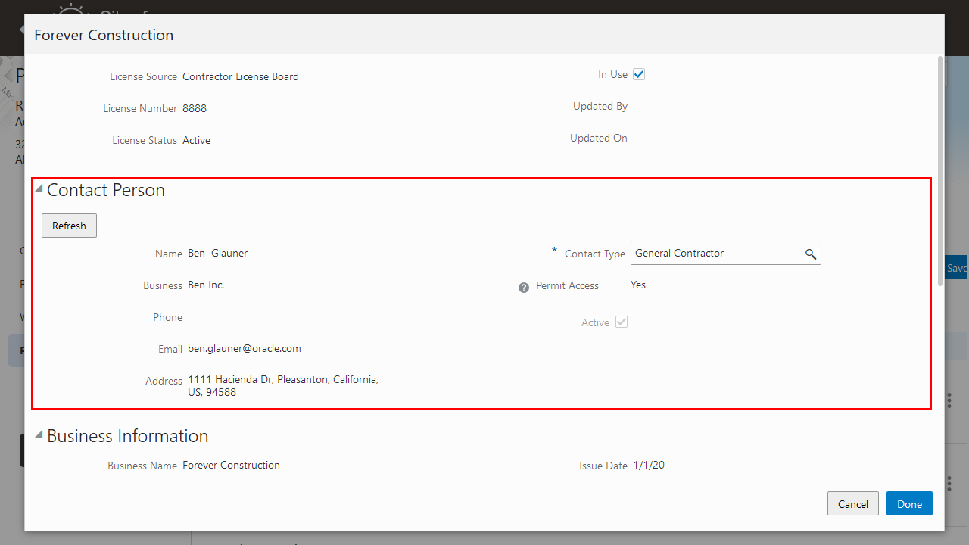Click the Cancel button

click(x=852, y=503)
